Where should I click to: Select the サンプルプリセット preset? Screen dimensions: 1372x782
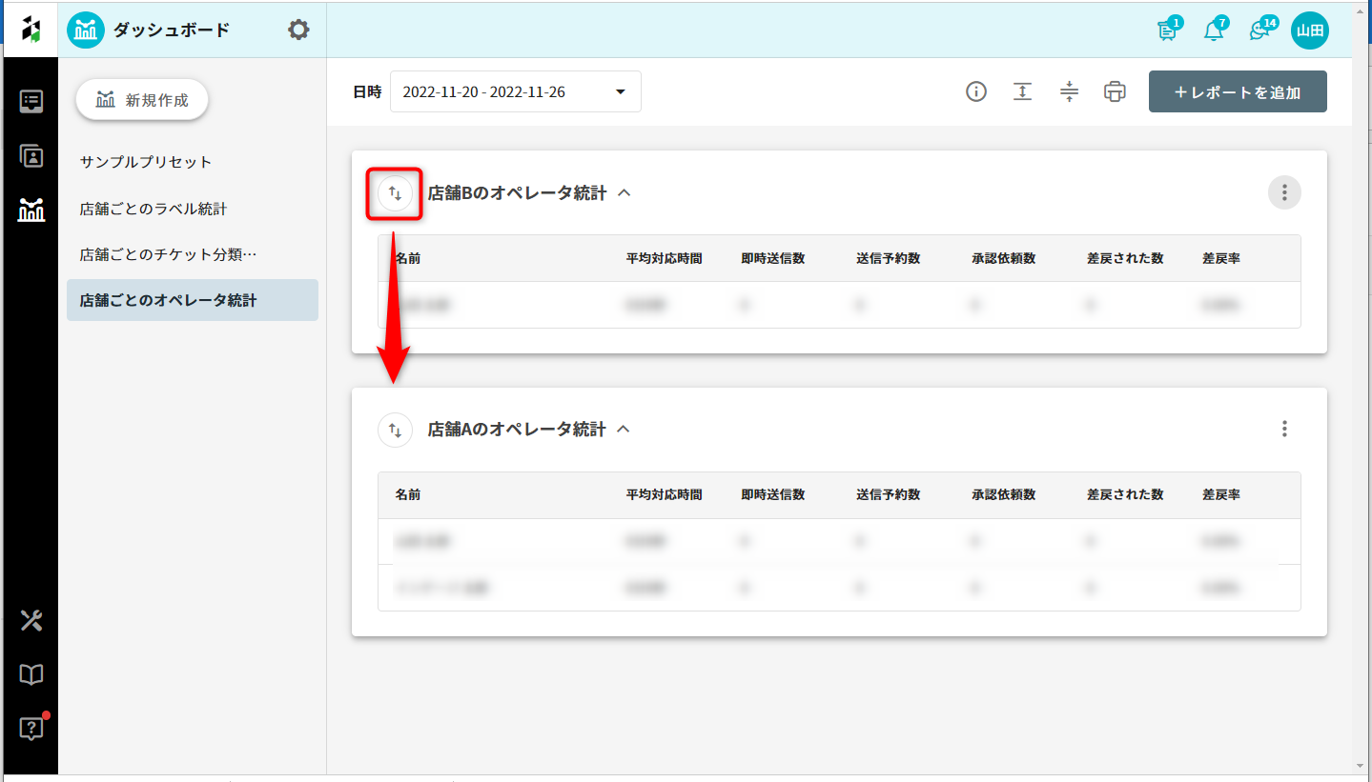coord(146,162)
